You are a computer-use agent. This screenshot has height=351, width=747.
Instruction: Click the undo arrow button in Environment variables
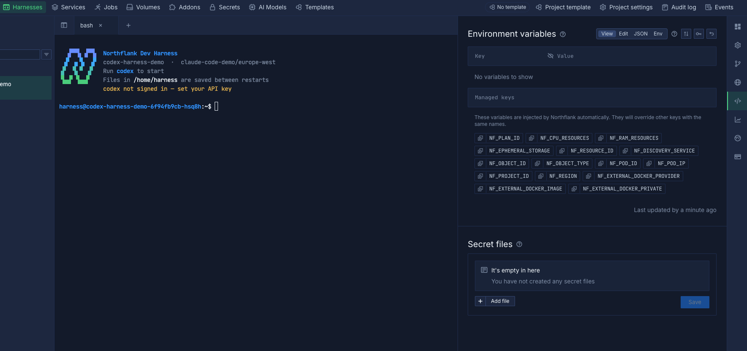tap(712, 34)
